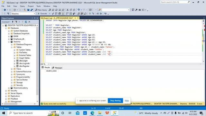The image size is (206, 116).
Task: Click the Properties wrench icon
Action: point(136,10)
